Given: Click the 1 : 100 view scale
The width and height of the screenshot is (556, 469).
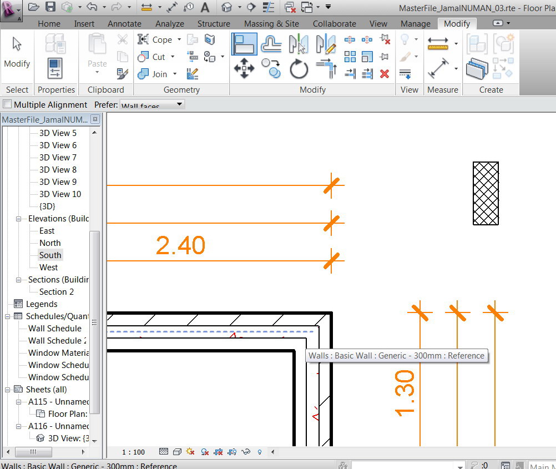Looking at the screenshot, I should (x=133, y=452).
